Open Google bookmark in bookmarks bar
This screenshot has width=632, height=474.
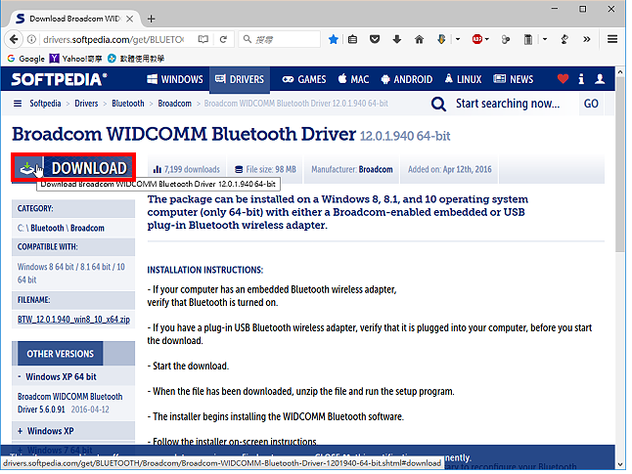(26, 59)
